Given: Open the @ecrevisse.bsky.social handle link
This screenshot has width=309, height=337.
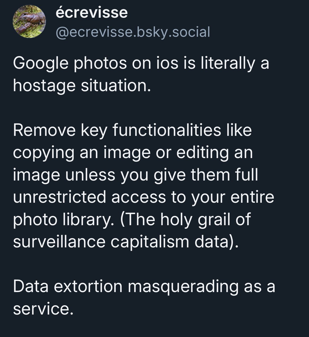Looking at the screenshot, I should pyautogui.click(x=133, y=32).
